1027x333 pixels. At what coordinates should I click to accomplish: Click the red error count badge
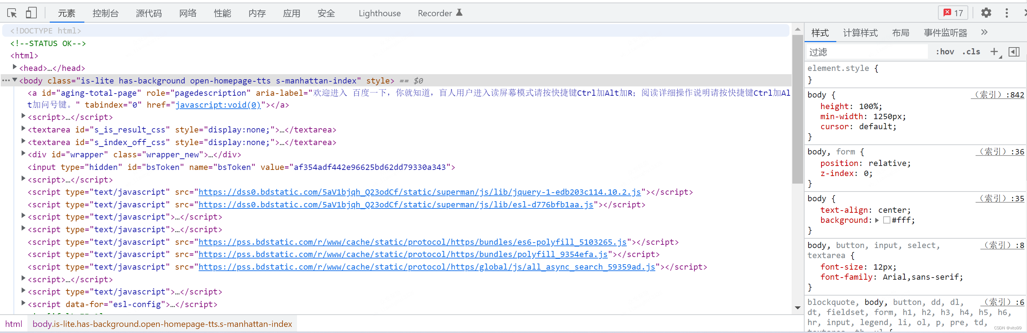pos(953,13)
